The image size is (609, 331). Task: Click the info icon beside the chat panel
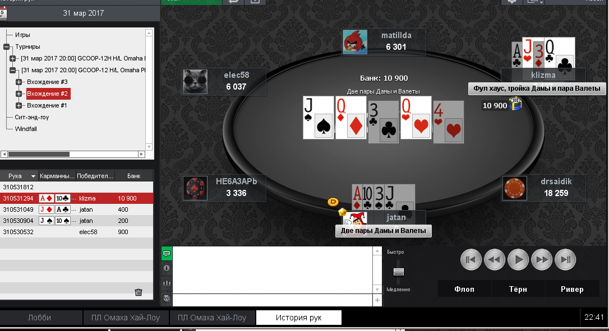[167, 268]
